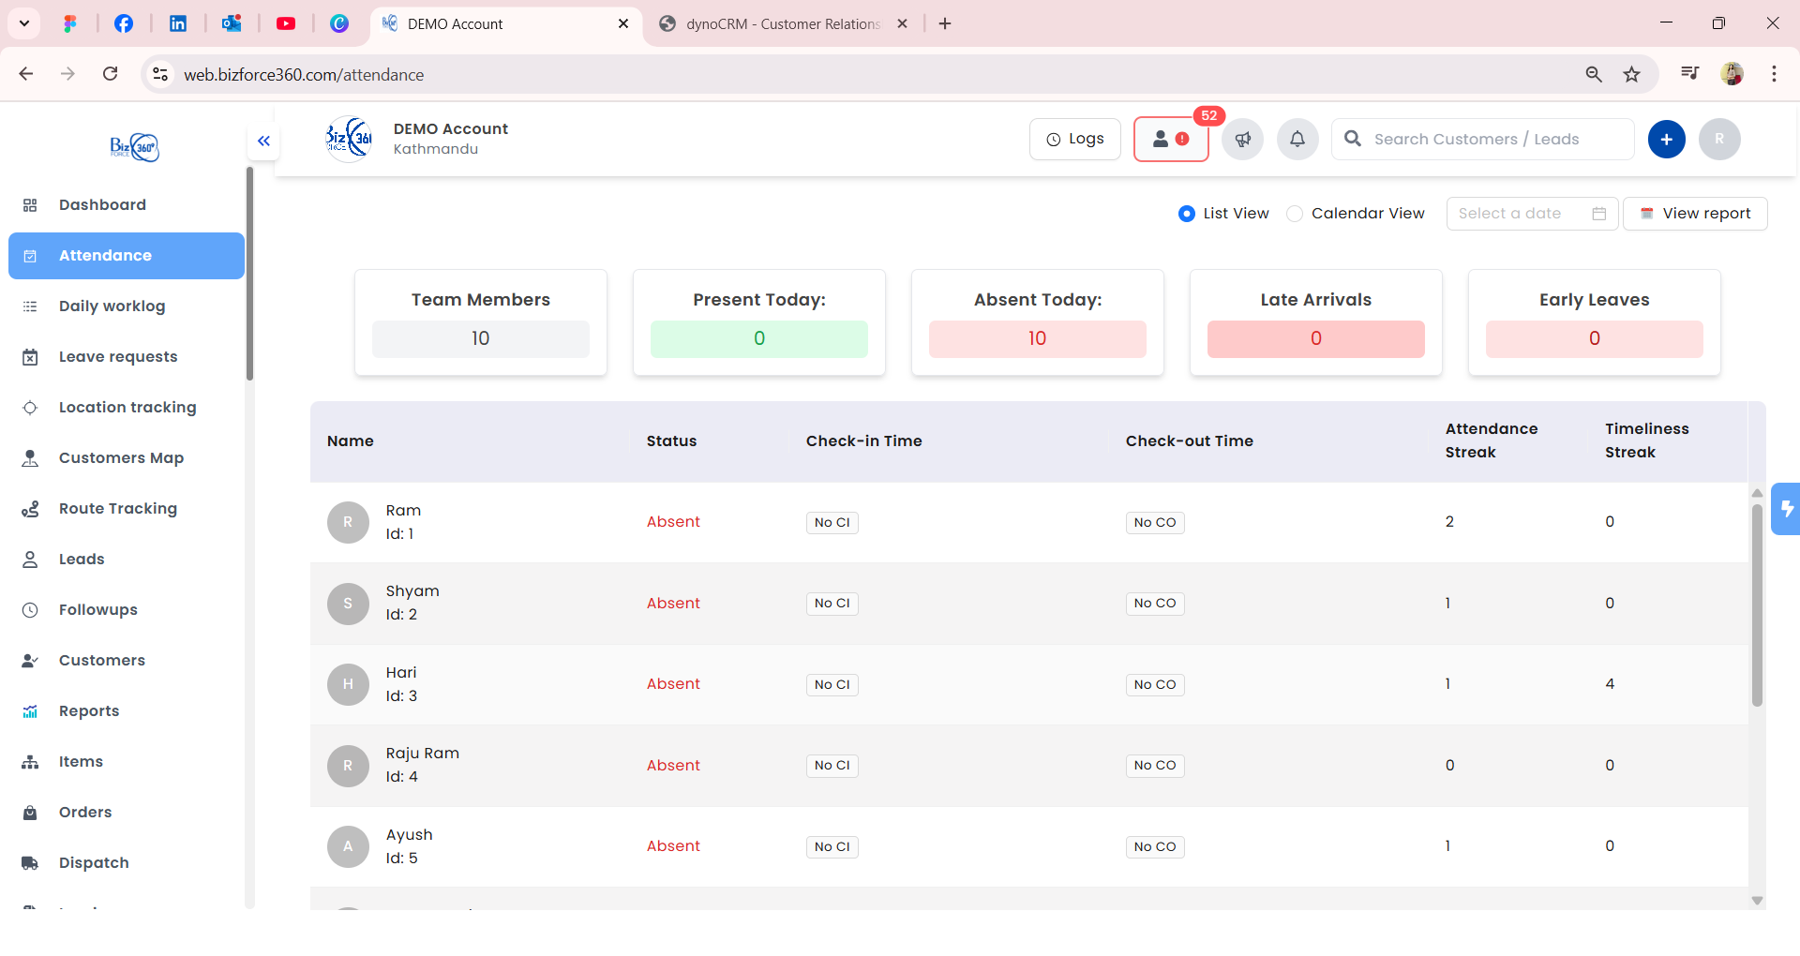1800x956 pixels.
Task: Click the View report button
Action: tap(1696, 214)
